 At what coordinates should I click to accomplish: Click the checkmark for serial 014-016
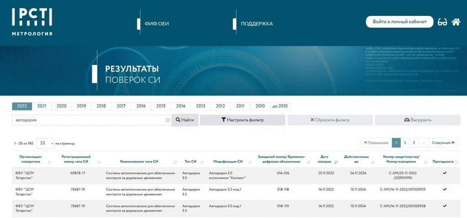coord(445,173)
